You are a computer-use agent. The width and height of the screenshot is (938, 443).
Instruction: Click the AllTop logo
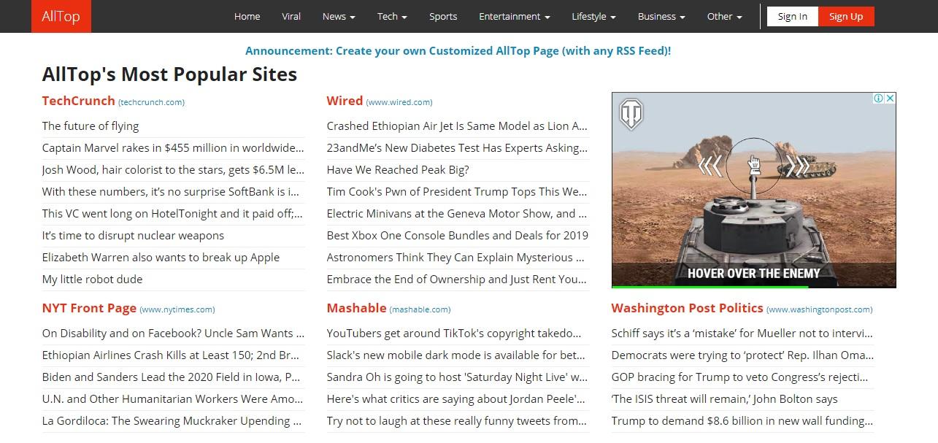pos(61,16)
